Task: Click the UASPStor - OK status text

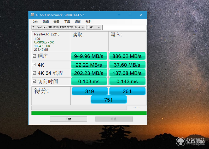Action: pos(44,42)
